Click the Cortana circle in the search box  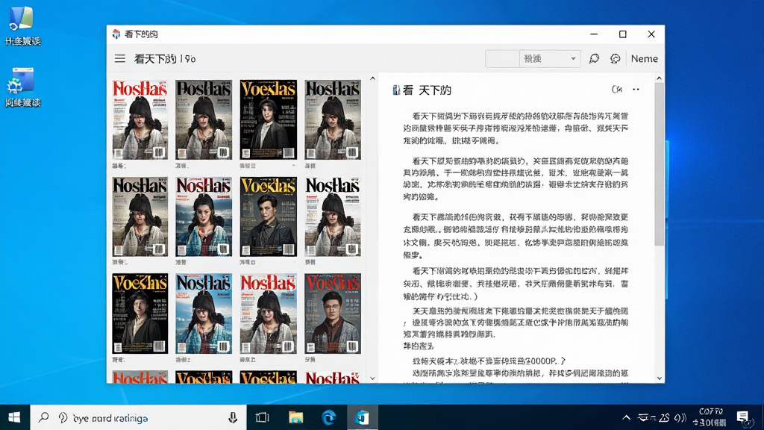pyautogui.click(x=63, y=418)
